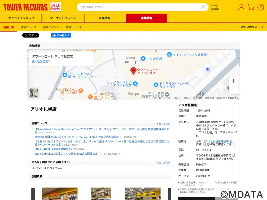Click the サッポロビール園 ポプラ館 restaurant marker
267x200 pixels.
[x=81, y=91]
